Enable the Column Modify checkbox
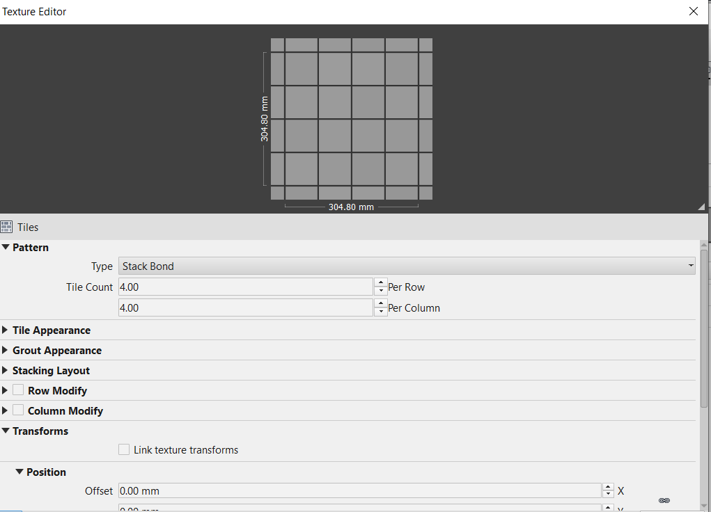 [x=18, y=410]
